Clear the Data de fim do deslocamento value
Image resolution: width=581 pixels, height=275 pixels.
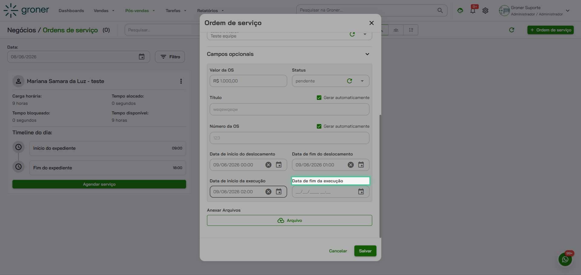351,165
